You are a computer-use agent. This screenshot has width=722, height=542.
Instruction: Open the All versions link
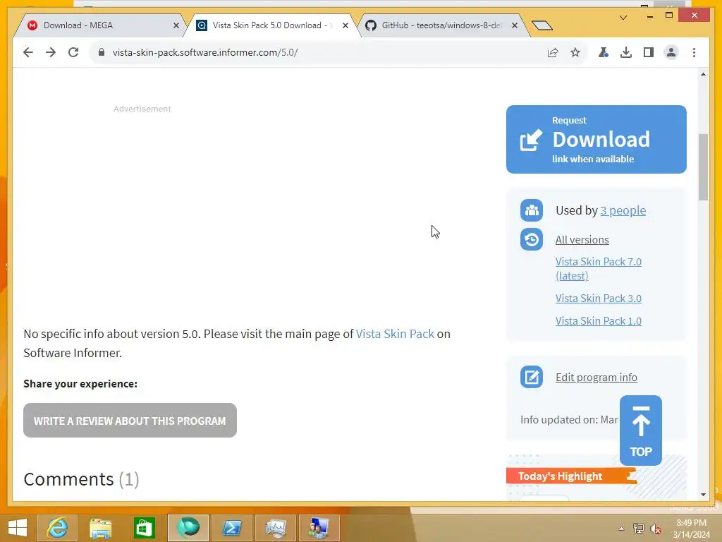[x=582, y=240]
